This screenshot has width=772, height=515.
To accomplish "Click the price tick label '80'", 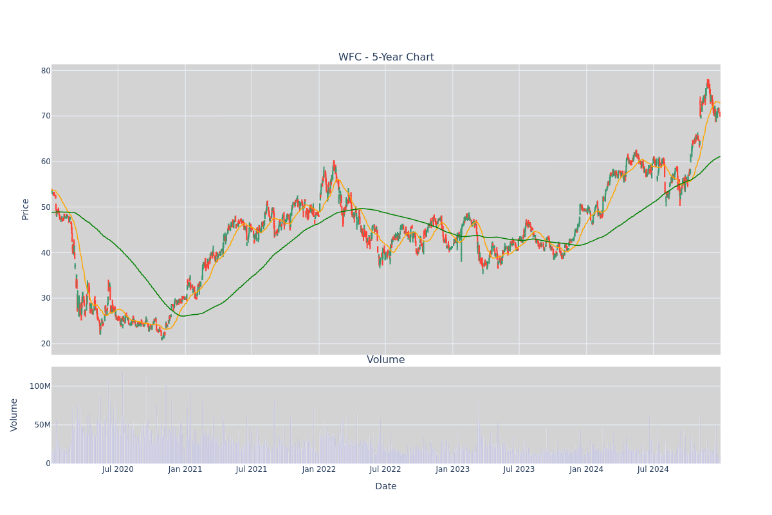I will 46,71.
